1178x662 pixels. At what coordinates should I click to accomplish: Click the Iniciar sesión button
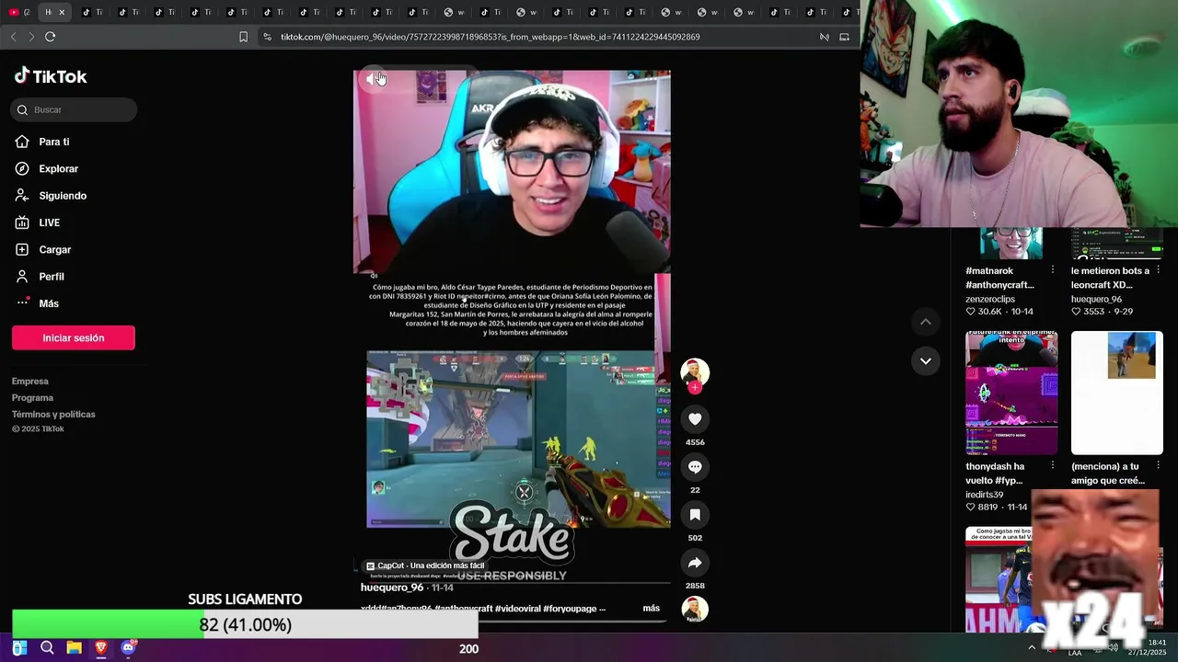(74, 337)
